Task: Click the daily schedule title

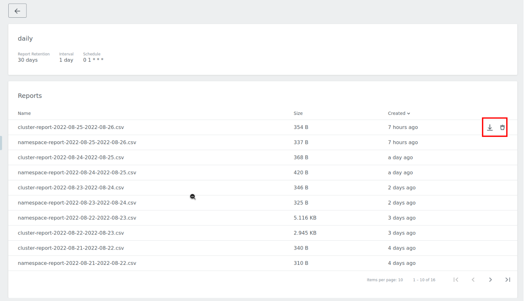Action: pyautogui.click(x=25, y=38)
